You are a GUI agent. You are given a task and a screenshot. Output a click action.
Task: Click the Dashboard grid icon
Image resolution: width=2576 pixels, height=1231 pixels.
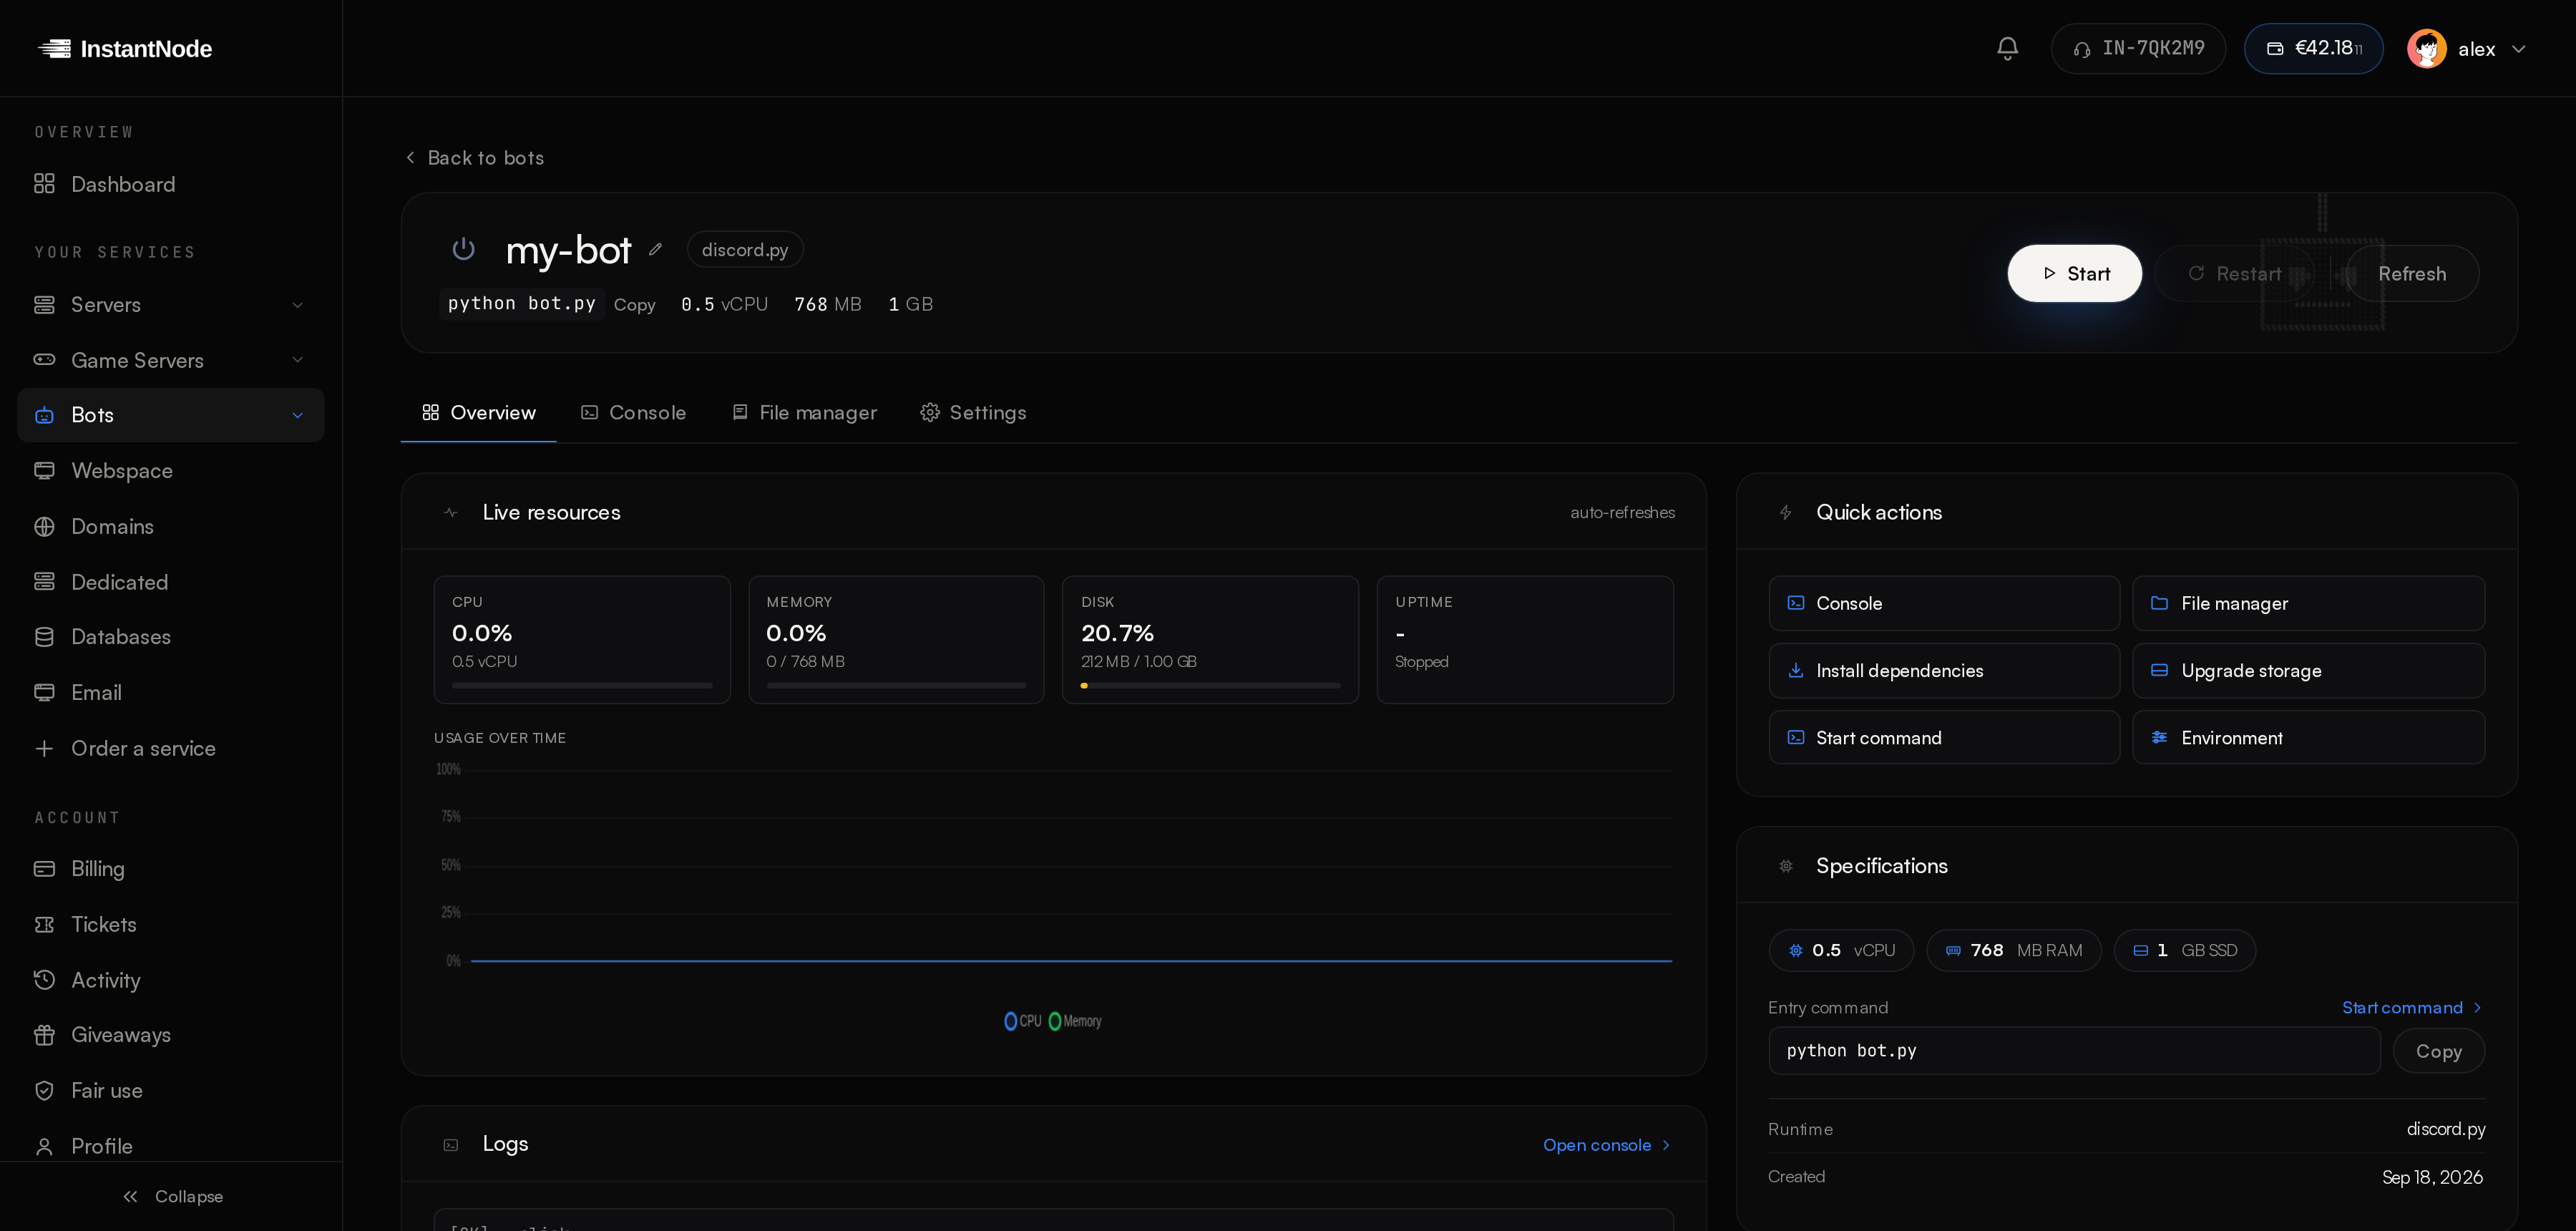44,184
